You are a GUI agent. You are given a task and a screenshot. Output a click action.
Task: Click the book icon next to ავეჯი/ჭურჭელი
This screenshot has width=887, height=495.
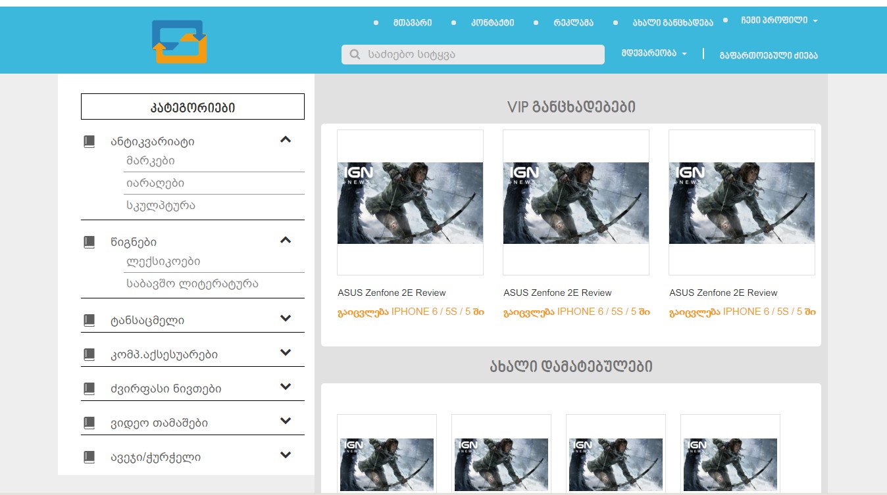89,457
